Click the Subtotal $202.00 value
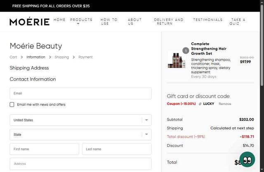 pos(247,119)
